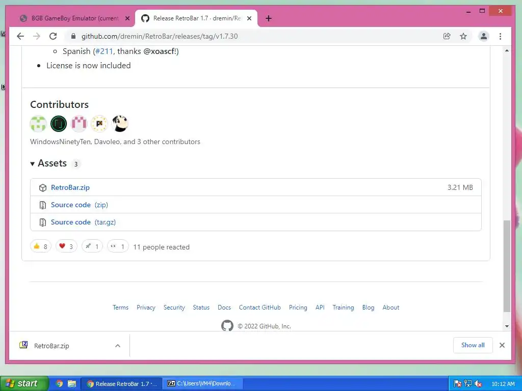This screenshot has width=522, height=391.
Task: Download Source code (zip)
Action: point(79,205)
